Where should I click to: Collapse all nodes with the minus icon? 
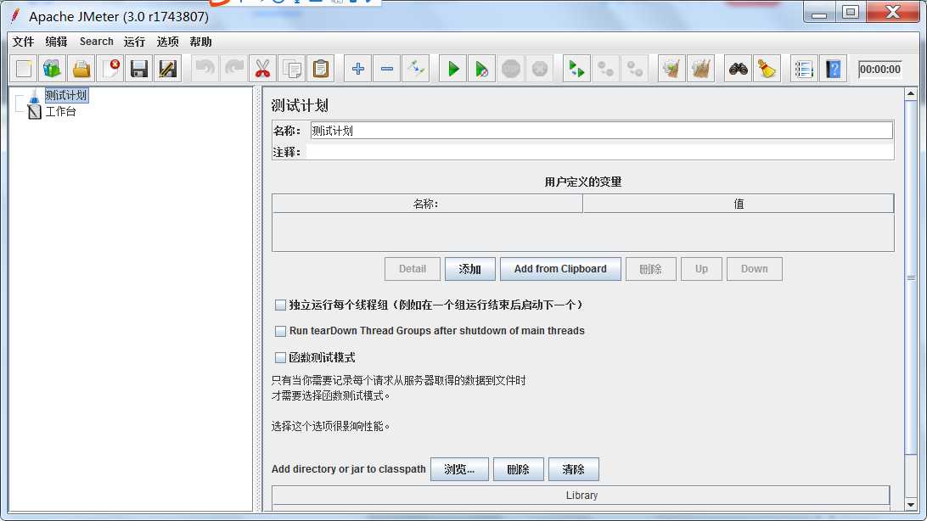[386, 69]
